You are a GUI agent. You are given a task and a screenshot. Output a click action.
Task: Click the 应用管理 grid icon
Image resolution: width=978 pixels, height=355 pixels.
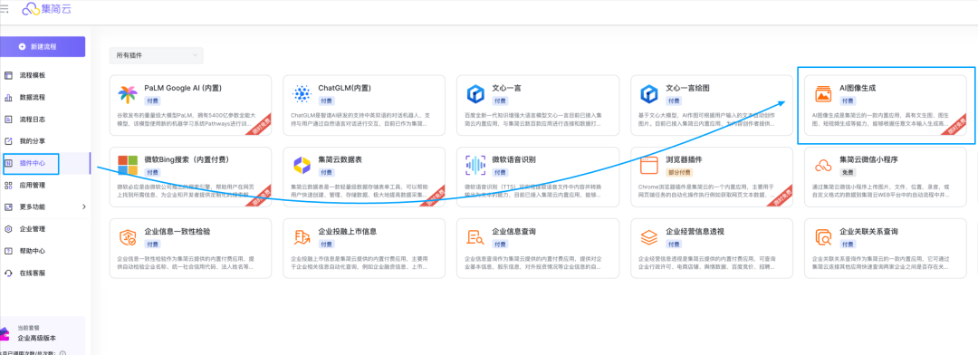click(9, 186)
